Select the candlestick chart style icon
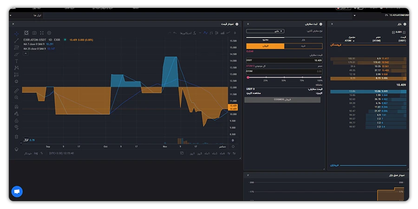Screen dimensions: 418x209 pyautogui.click(x=217, y=33)
